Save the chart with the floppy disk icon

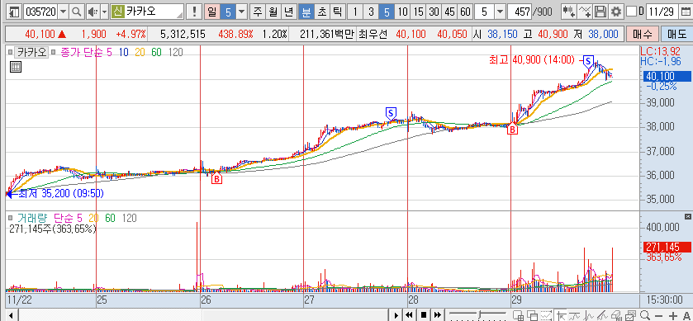click(600, 12)
